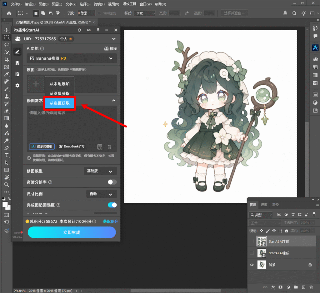Open StartAI settings gear icon
Viewport: 320px width, 293px height.
(x=17, y=86)
